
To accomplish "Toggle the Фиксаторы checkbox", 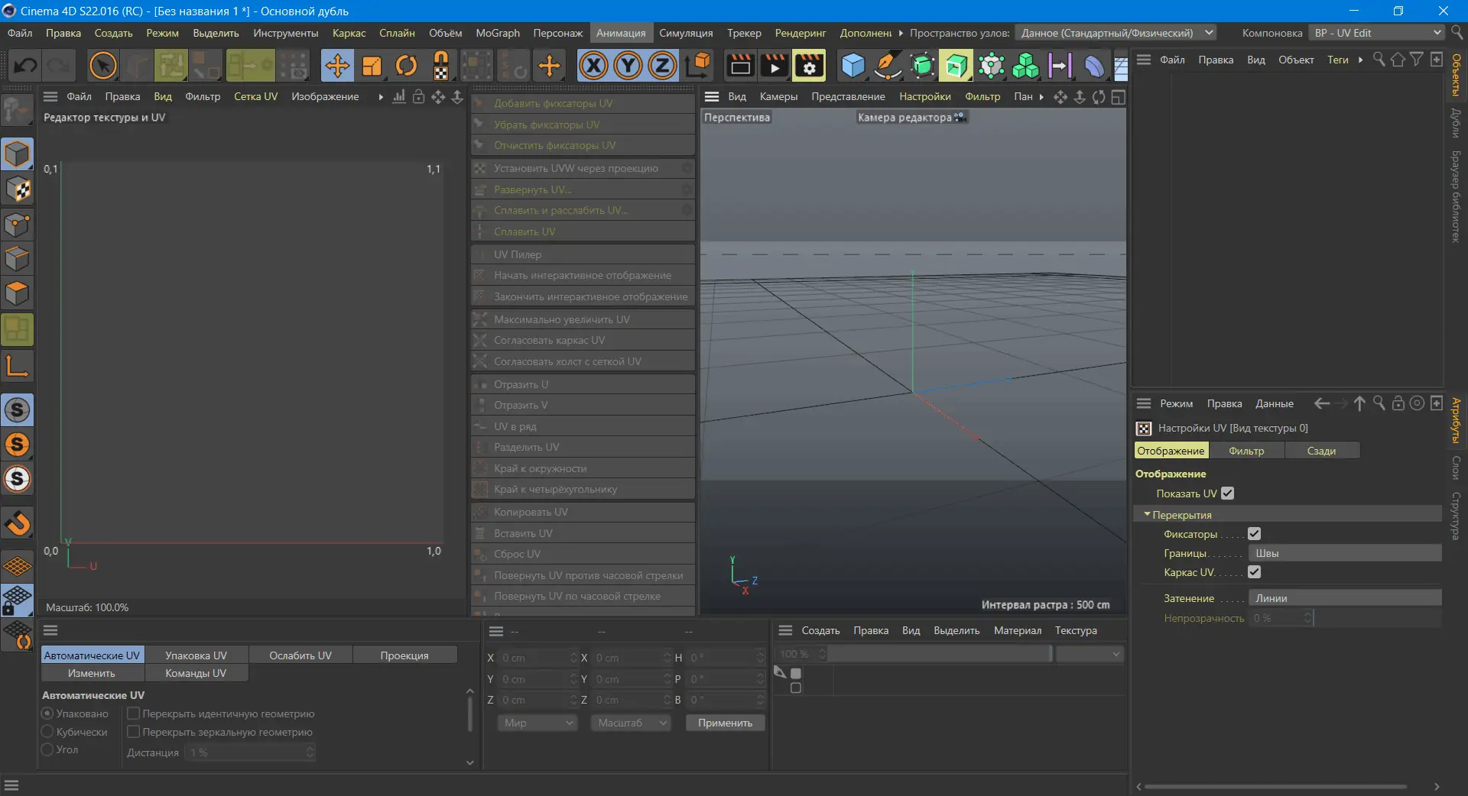I will 1253,534.
